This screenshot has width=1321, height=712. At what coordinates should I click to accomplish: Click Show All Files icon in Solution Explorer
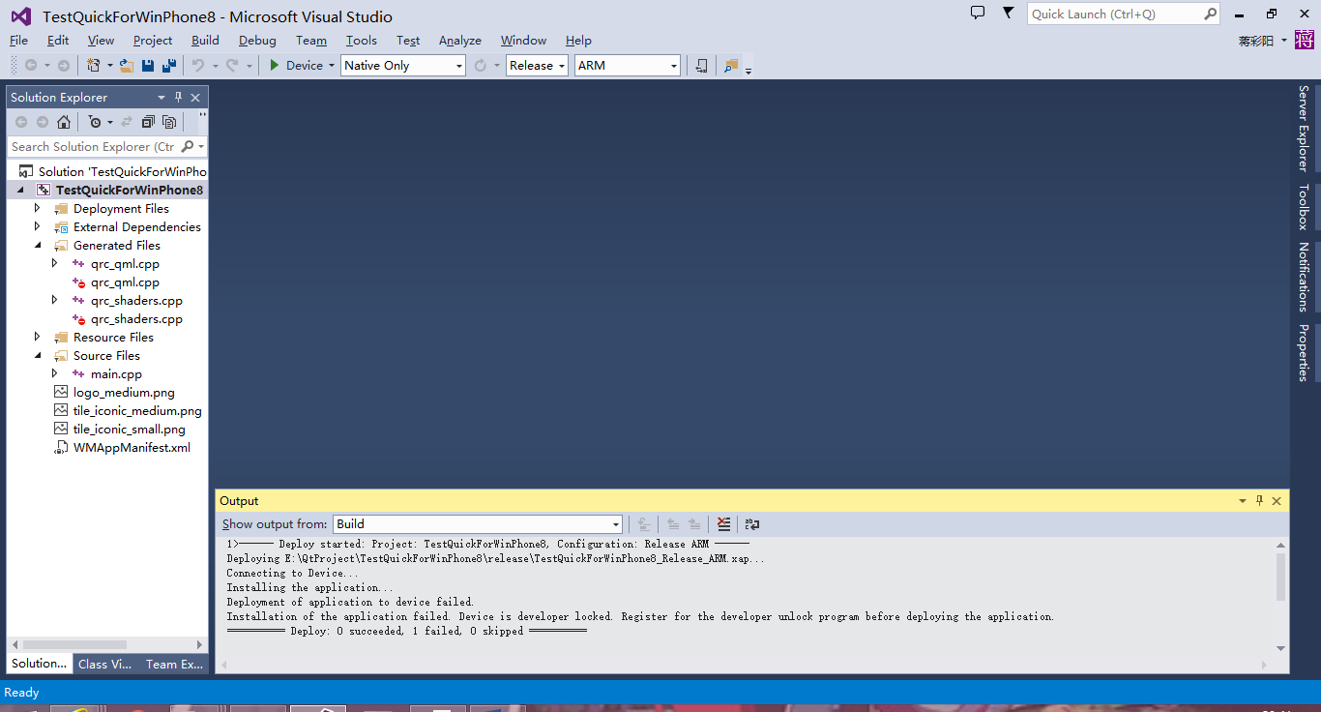coord(169,122)
